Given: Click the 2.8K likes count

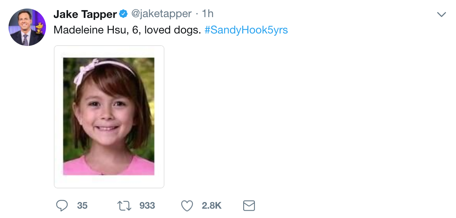Looking at the screenshot, I should (212, 205).
